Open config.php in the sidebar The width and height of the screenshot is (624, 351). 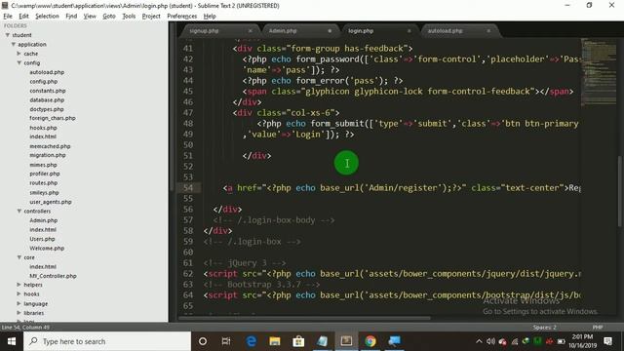coord(43,81)
